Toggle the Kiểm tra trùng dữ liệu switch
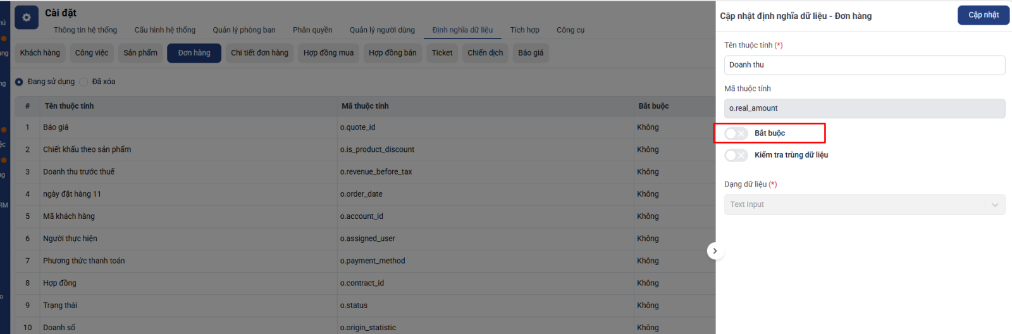Viewport: 1012px width, 334px height. click(736, 155)
